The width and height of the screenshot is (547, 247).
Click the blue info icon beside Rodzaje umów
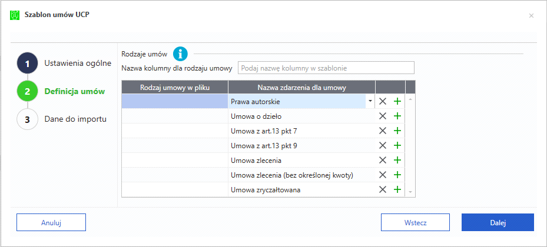coord(180,54)
